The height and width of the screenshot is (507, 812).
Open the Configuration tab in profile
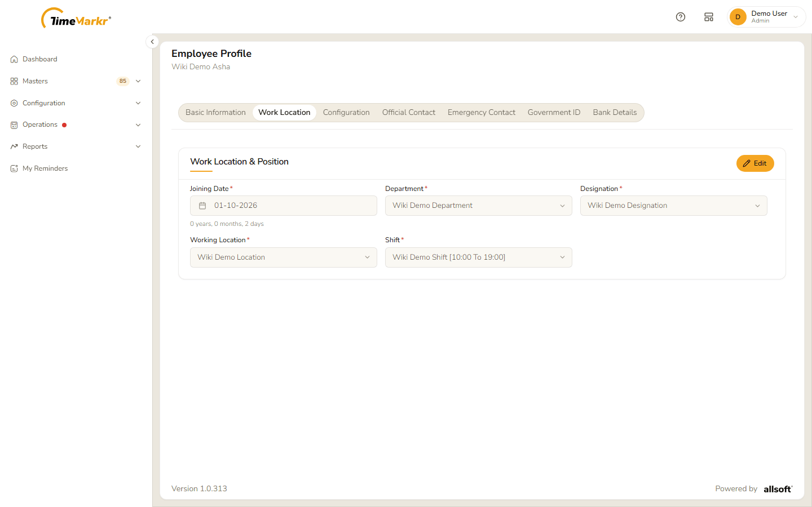coord(346,113)
